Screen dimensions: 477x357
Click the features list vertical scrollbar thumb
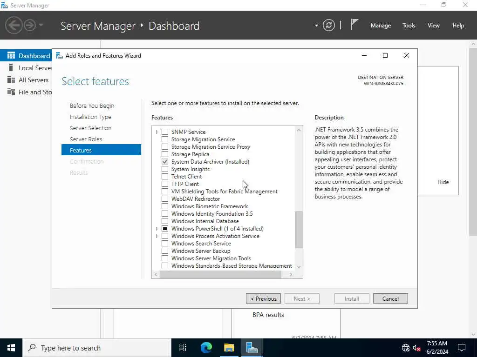click(x=299, y=230)
